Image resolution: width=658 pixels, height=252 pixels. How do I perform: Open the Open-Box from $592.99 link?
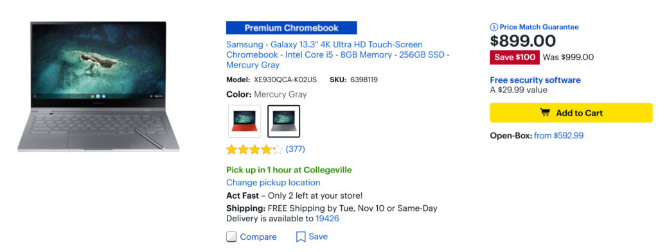pyautogui.click(x=558, y=136)
